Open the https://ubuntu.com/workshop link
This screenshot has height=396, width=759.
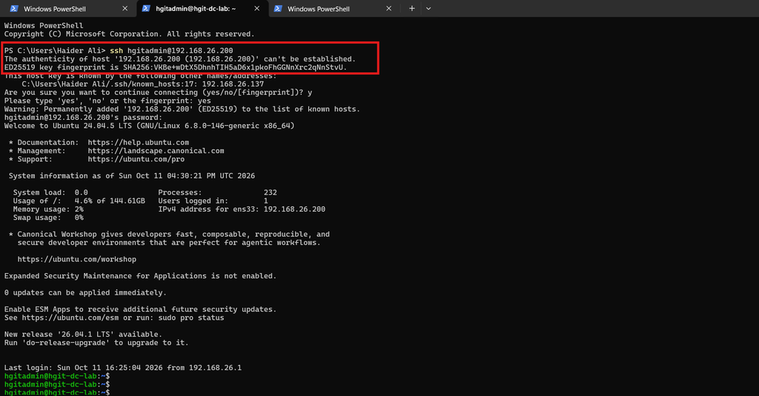coord(77,259)
